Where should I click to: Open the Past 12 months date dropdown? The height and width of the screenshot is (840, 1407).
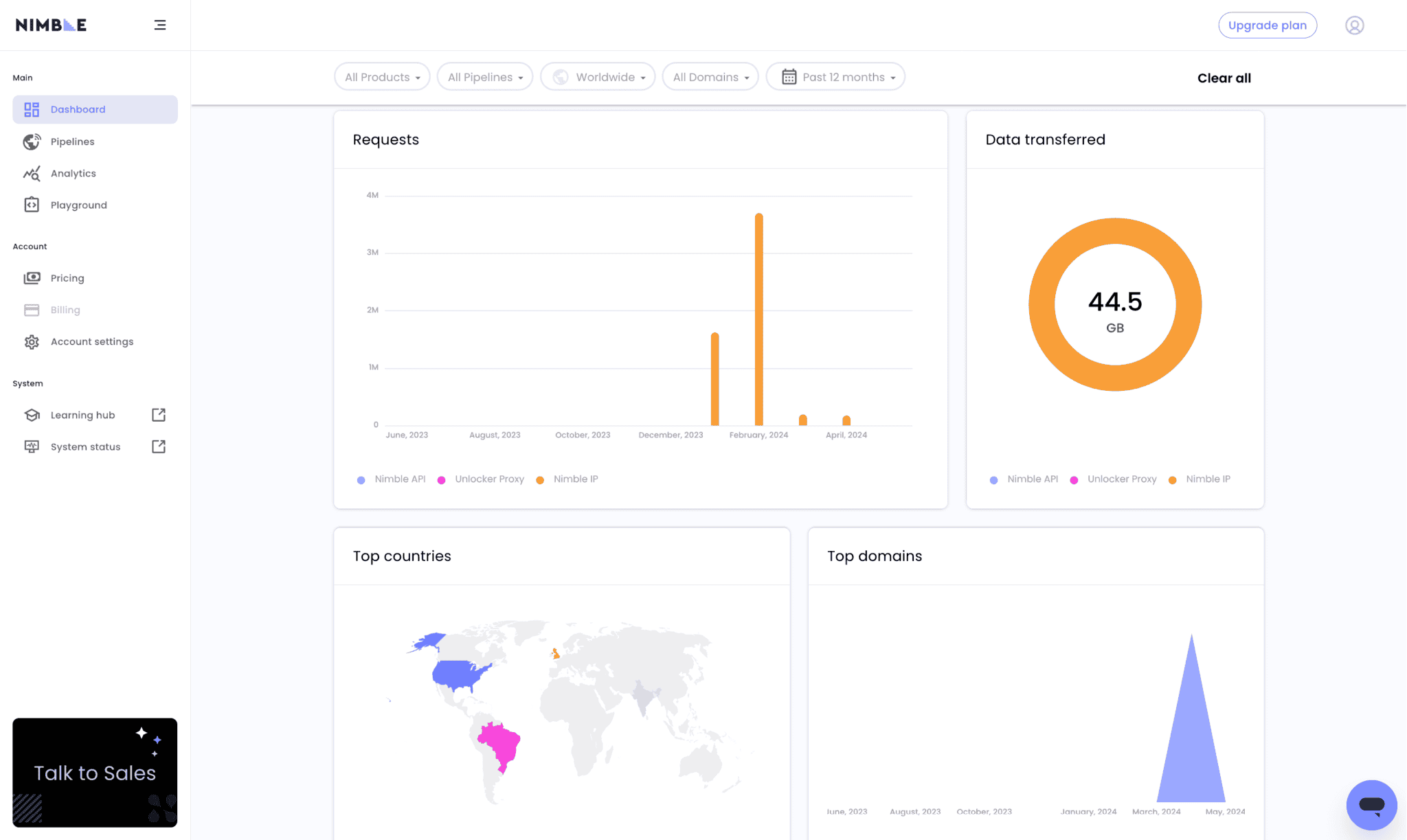835,77
